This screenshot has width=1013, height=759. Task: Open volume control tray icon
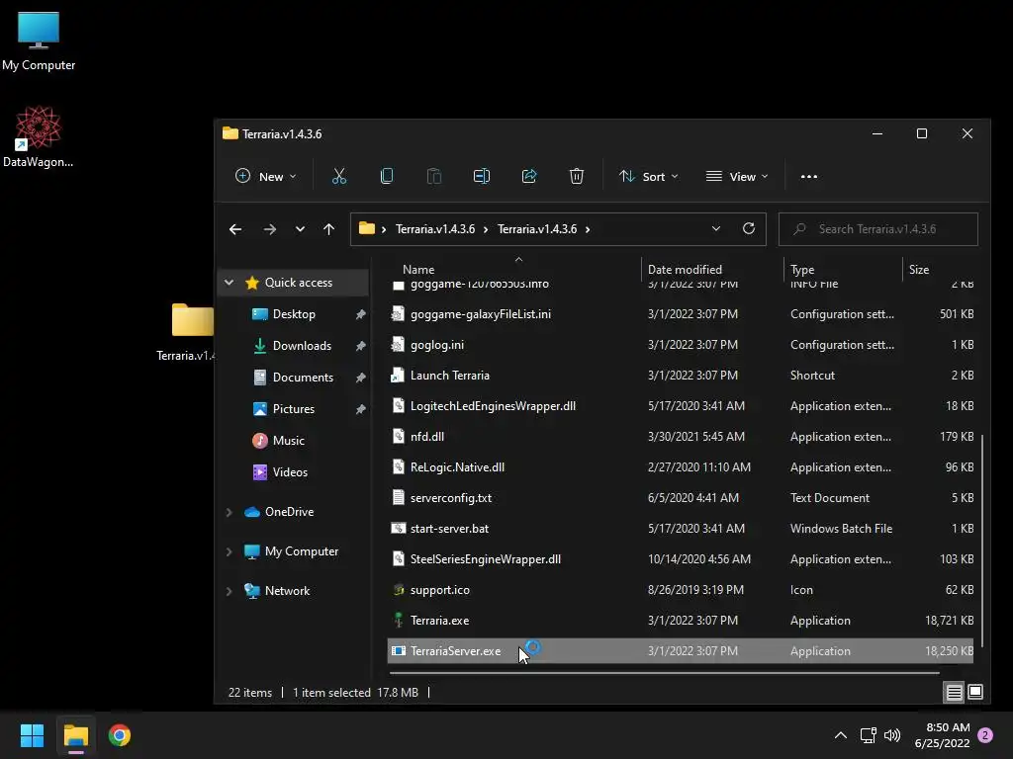[x=892, y=735]
